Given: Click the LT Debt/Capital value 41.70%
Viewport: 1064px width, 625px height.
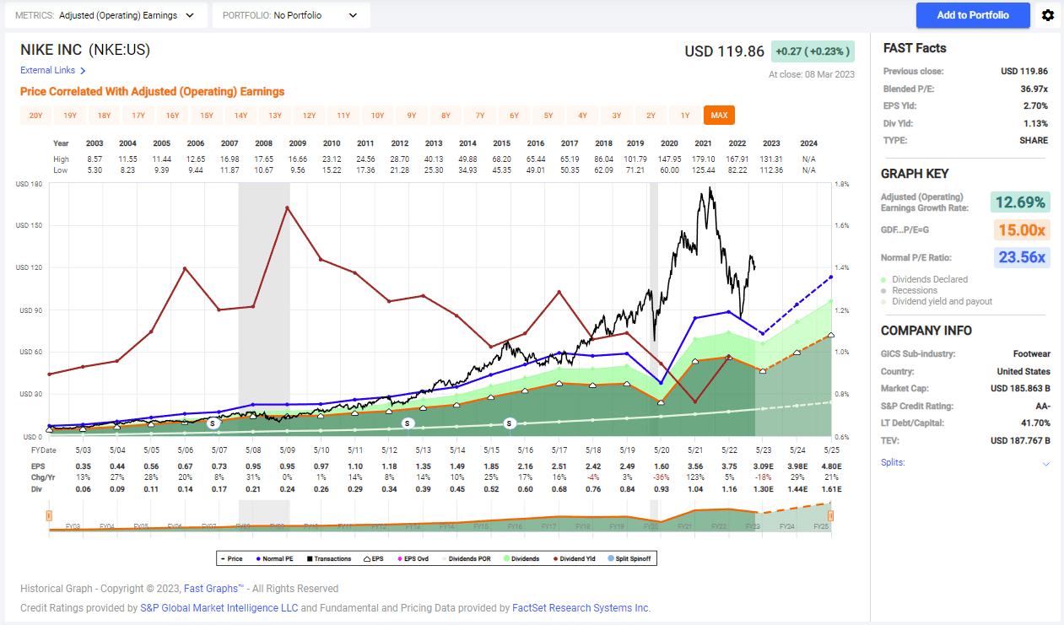Looking at the screenshot, I should click(x=1034, y=423).
